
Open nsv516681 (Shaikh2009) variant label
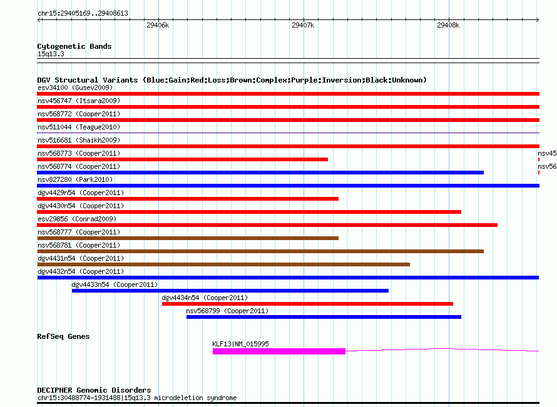[79, 140]
